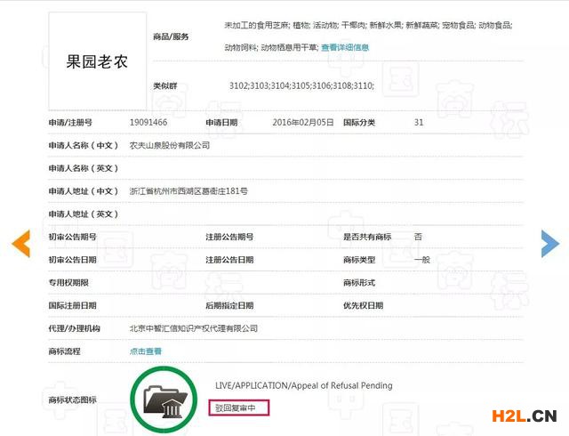Click the orange previous-trademark arrow
Viewport: 569px width, 436px height.
pyautogui.click(x=20, y=243)
